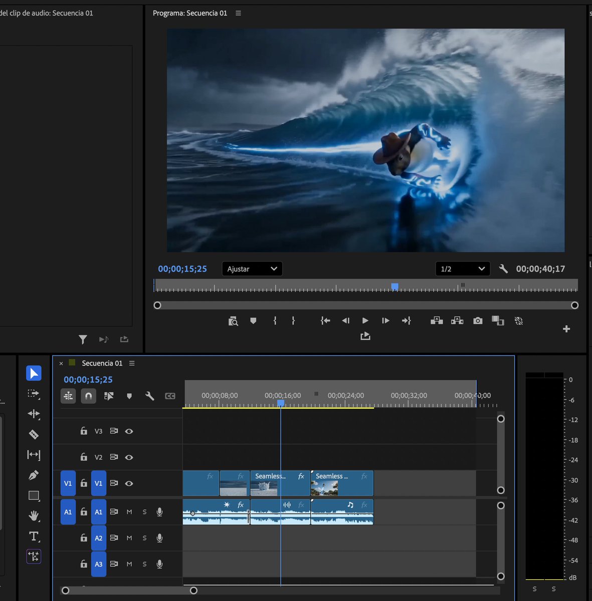
Task: Click the export share icon below play
Action: click(365, 336)
